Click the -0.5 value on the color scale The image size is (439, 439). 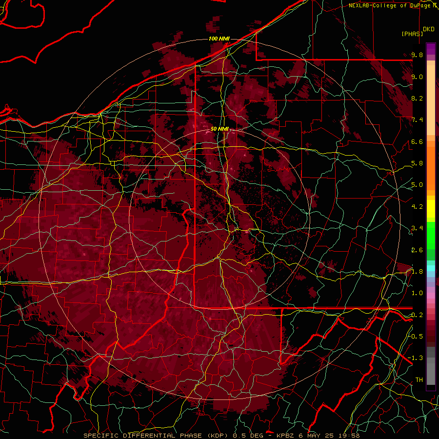tap(416, 337)
